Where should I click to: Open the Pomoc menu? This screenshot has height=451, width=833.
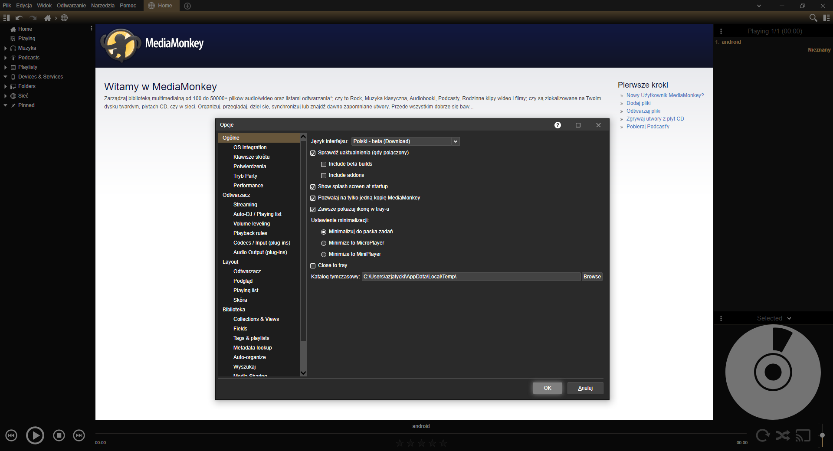(128, 6)
